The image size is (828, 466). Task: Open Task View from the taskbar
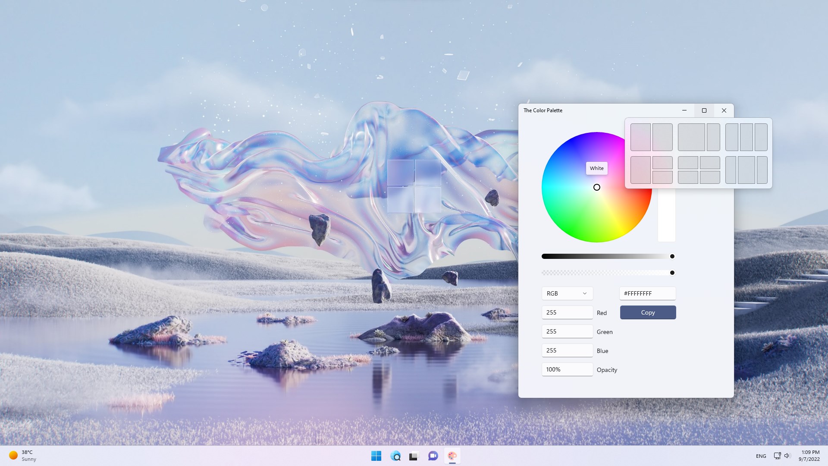click(414, 456)
